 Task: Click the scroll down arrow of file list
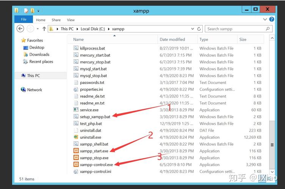coord(272,172)
